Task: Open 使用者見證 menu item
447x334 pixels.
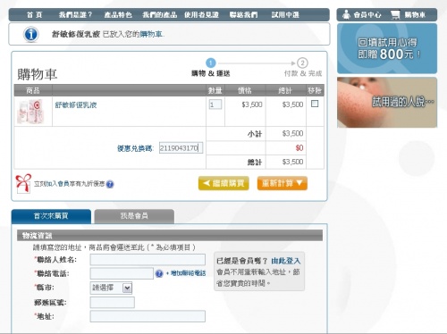Action: (201, 14)
